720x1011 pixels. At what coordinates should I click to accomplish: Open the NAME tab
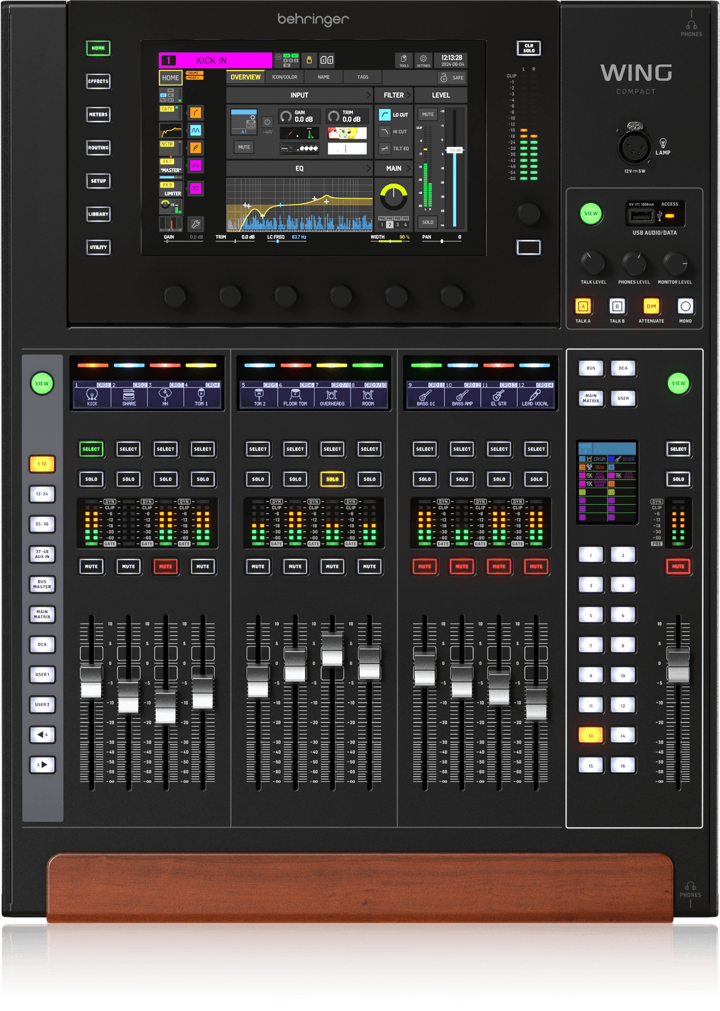[x=323, y=77]
